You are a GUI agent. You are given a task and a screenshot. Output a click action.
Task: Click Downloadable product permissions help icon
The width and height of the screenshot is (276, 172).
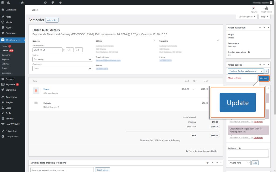click(x=208, y=163)
